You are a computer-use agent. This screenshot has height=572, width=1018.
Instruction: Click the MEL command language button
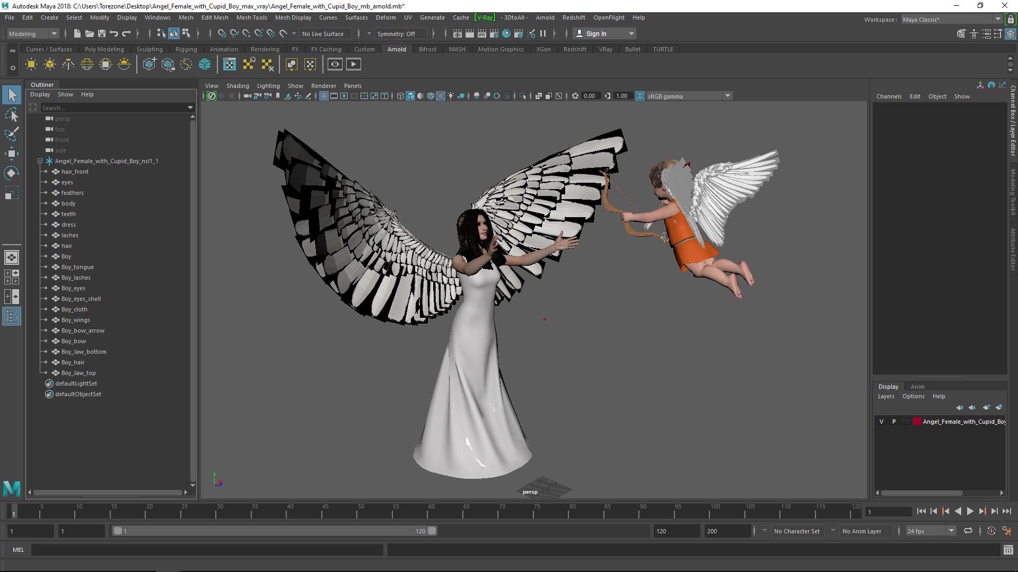point(18,550)
